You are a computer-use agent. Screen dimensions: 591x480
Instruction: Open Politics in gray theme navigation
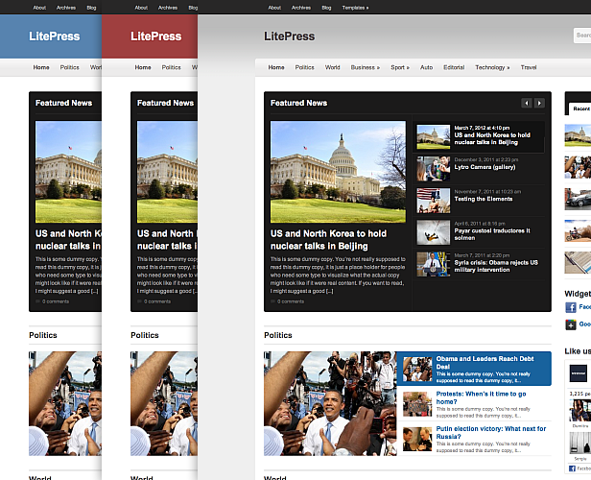[x=304, y=67]
